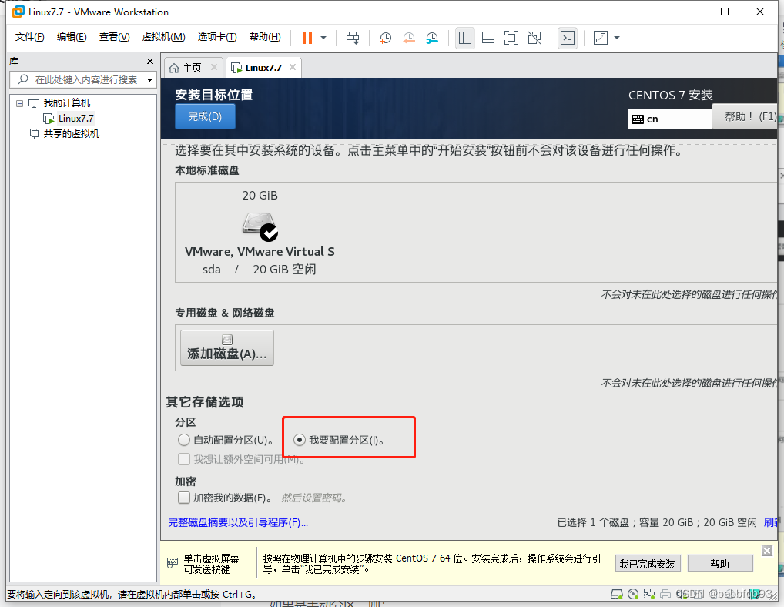
Task: Click the 本地标准磁盘 label
Action: 207,170
